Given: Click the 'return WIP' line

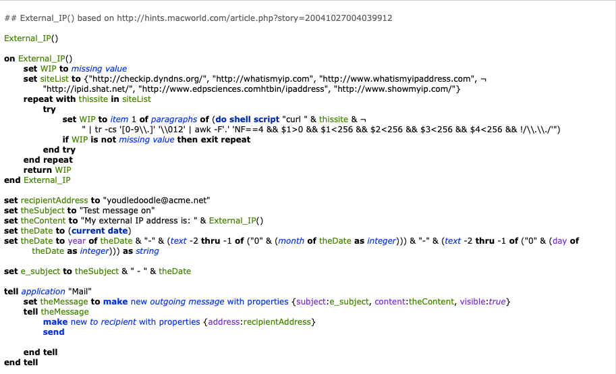Looking at the screenshot, I should [x=47, y=170].
